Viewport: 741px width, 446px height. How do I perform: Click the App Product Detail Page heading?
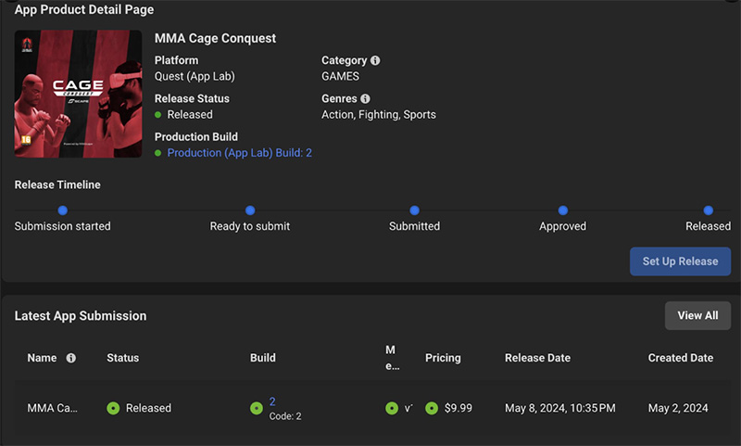tap(84, 9)
